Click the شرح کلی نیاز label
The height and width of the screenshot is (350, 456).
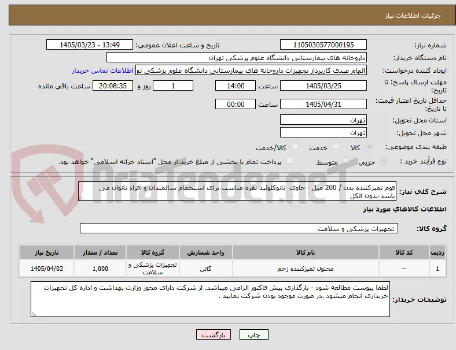click(x=423, y=192)
